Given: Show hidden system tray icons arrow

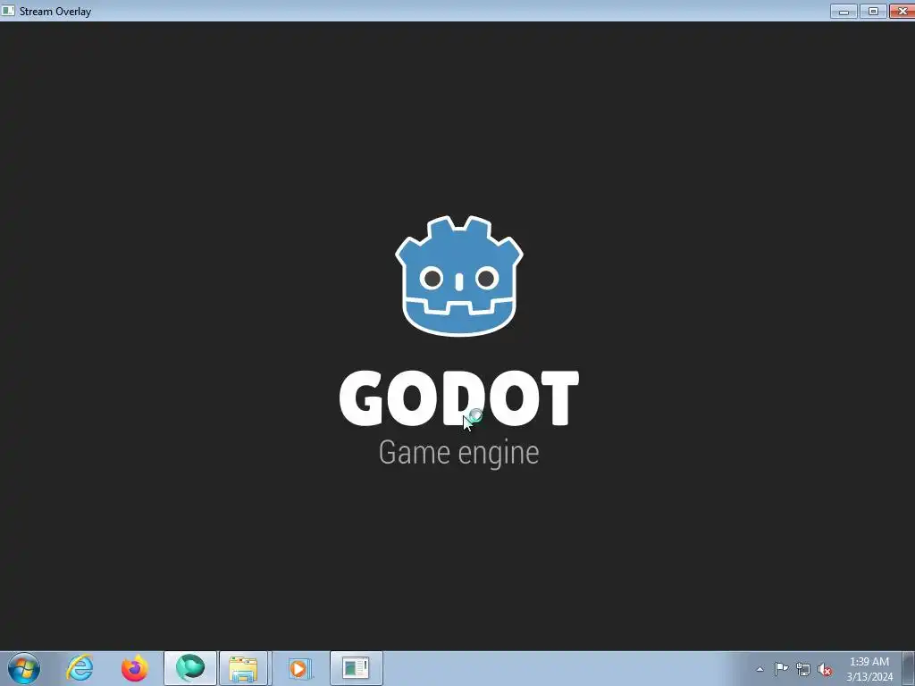Looking at the screenshot, I should click(x=760, y=669).
